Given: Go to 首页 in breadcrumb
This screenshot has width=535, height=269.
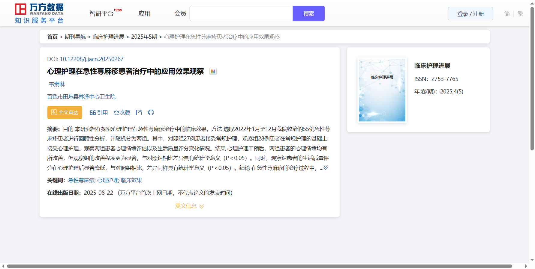Looking at the screenshot, I should point(52,37).
